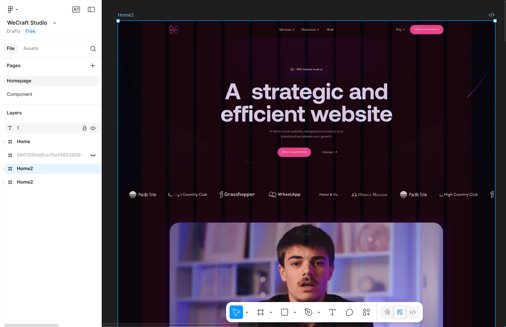Screen dimensions: 506x327
Task: Click the butterfly logo in the design
Action: coord(174,30)
